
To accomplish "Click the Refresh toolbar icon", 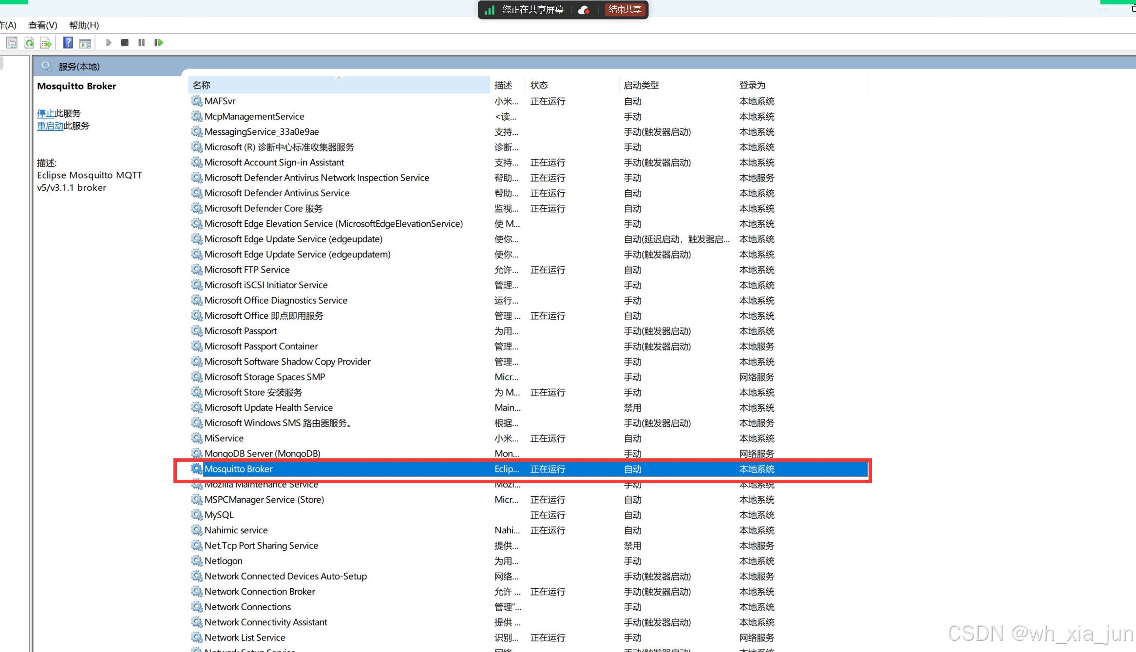I will coord(29,43).
